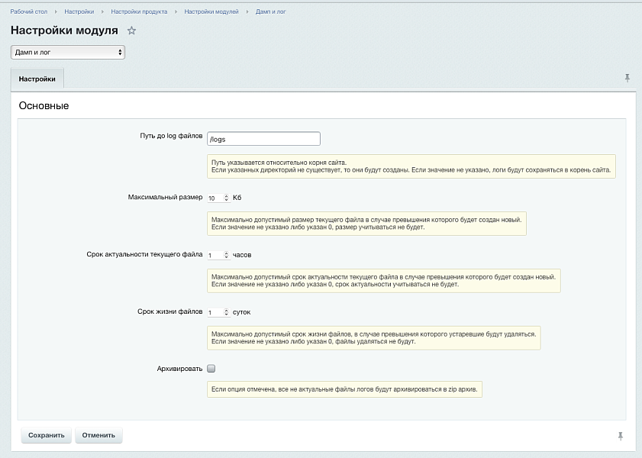Click the Дамп и лог breadcrumb link

[x=271, y=12]
